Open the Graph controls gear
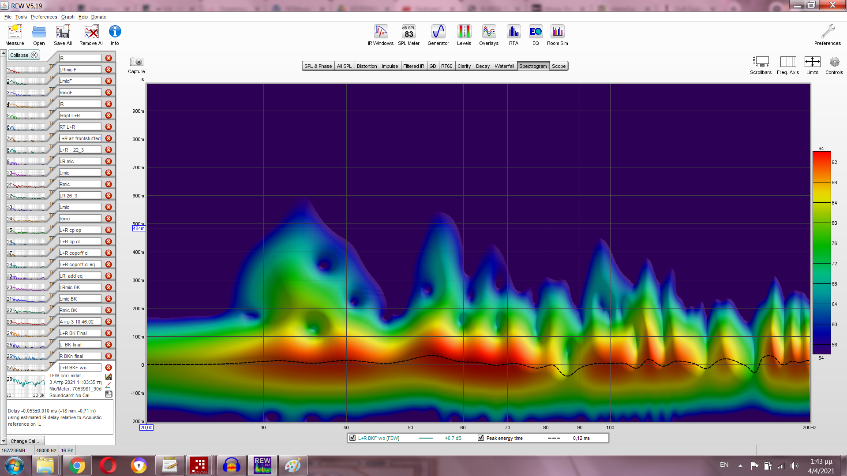 click(x=834, y=62)
